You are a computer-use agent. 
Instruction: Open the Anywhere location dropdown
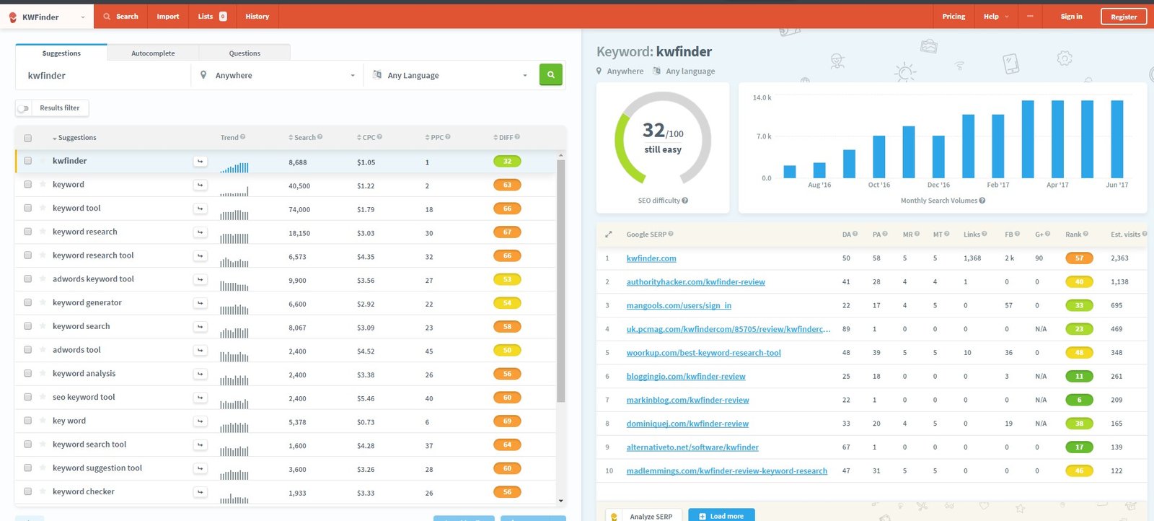[278, 75]
